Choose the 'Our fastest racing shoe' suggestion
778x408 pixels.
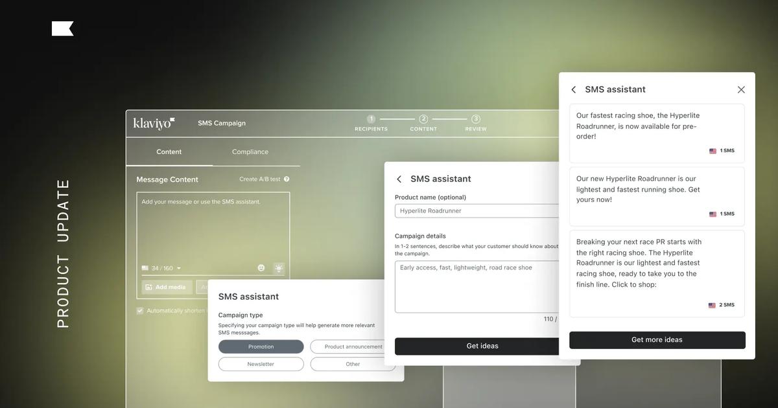657,133
